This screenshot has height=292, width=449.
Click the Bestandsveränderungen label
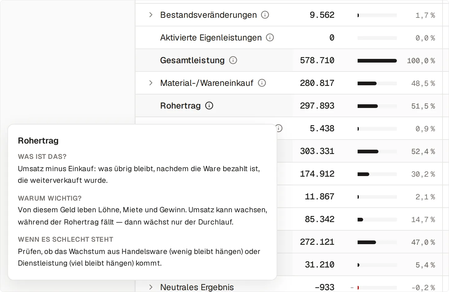[209, 15]
